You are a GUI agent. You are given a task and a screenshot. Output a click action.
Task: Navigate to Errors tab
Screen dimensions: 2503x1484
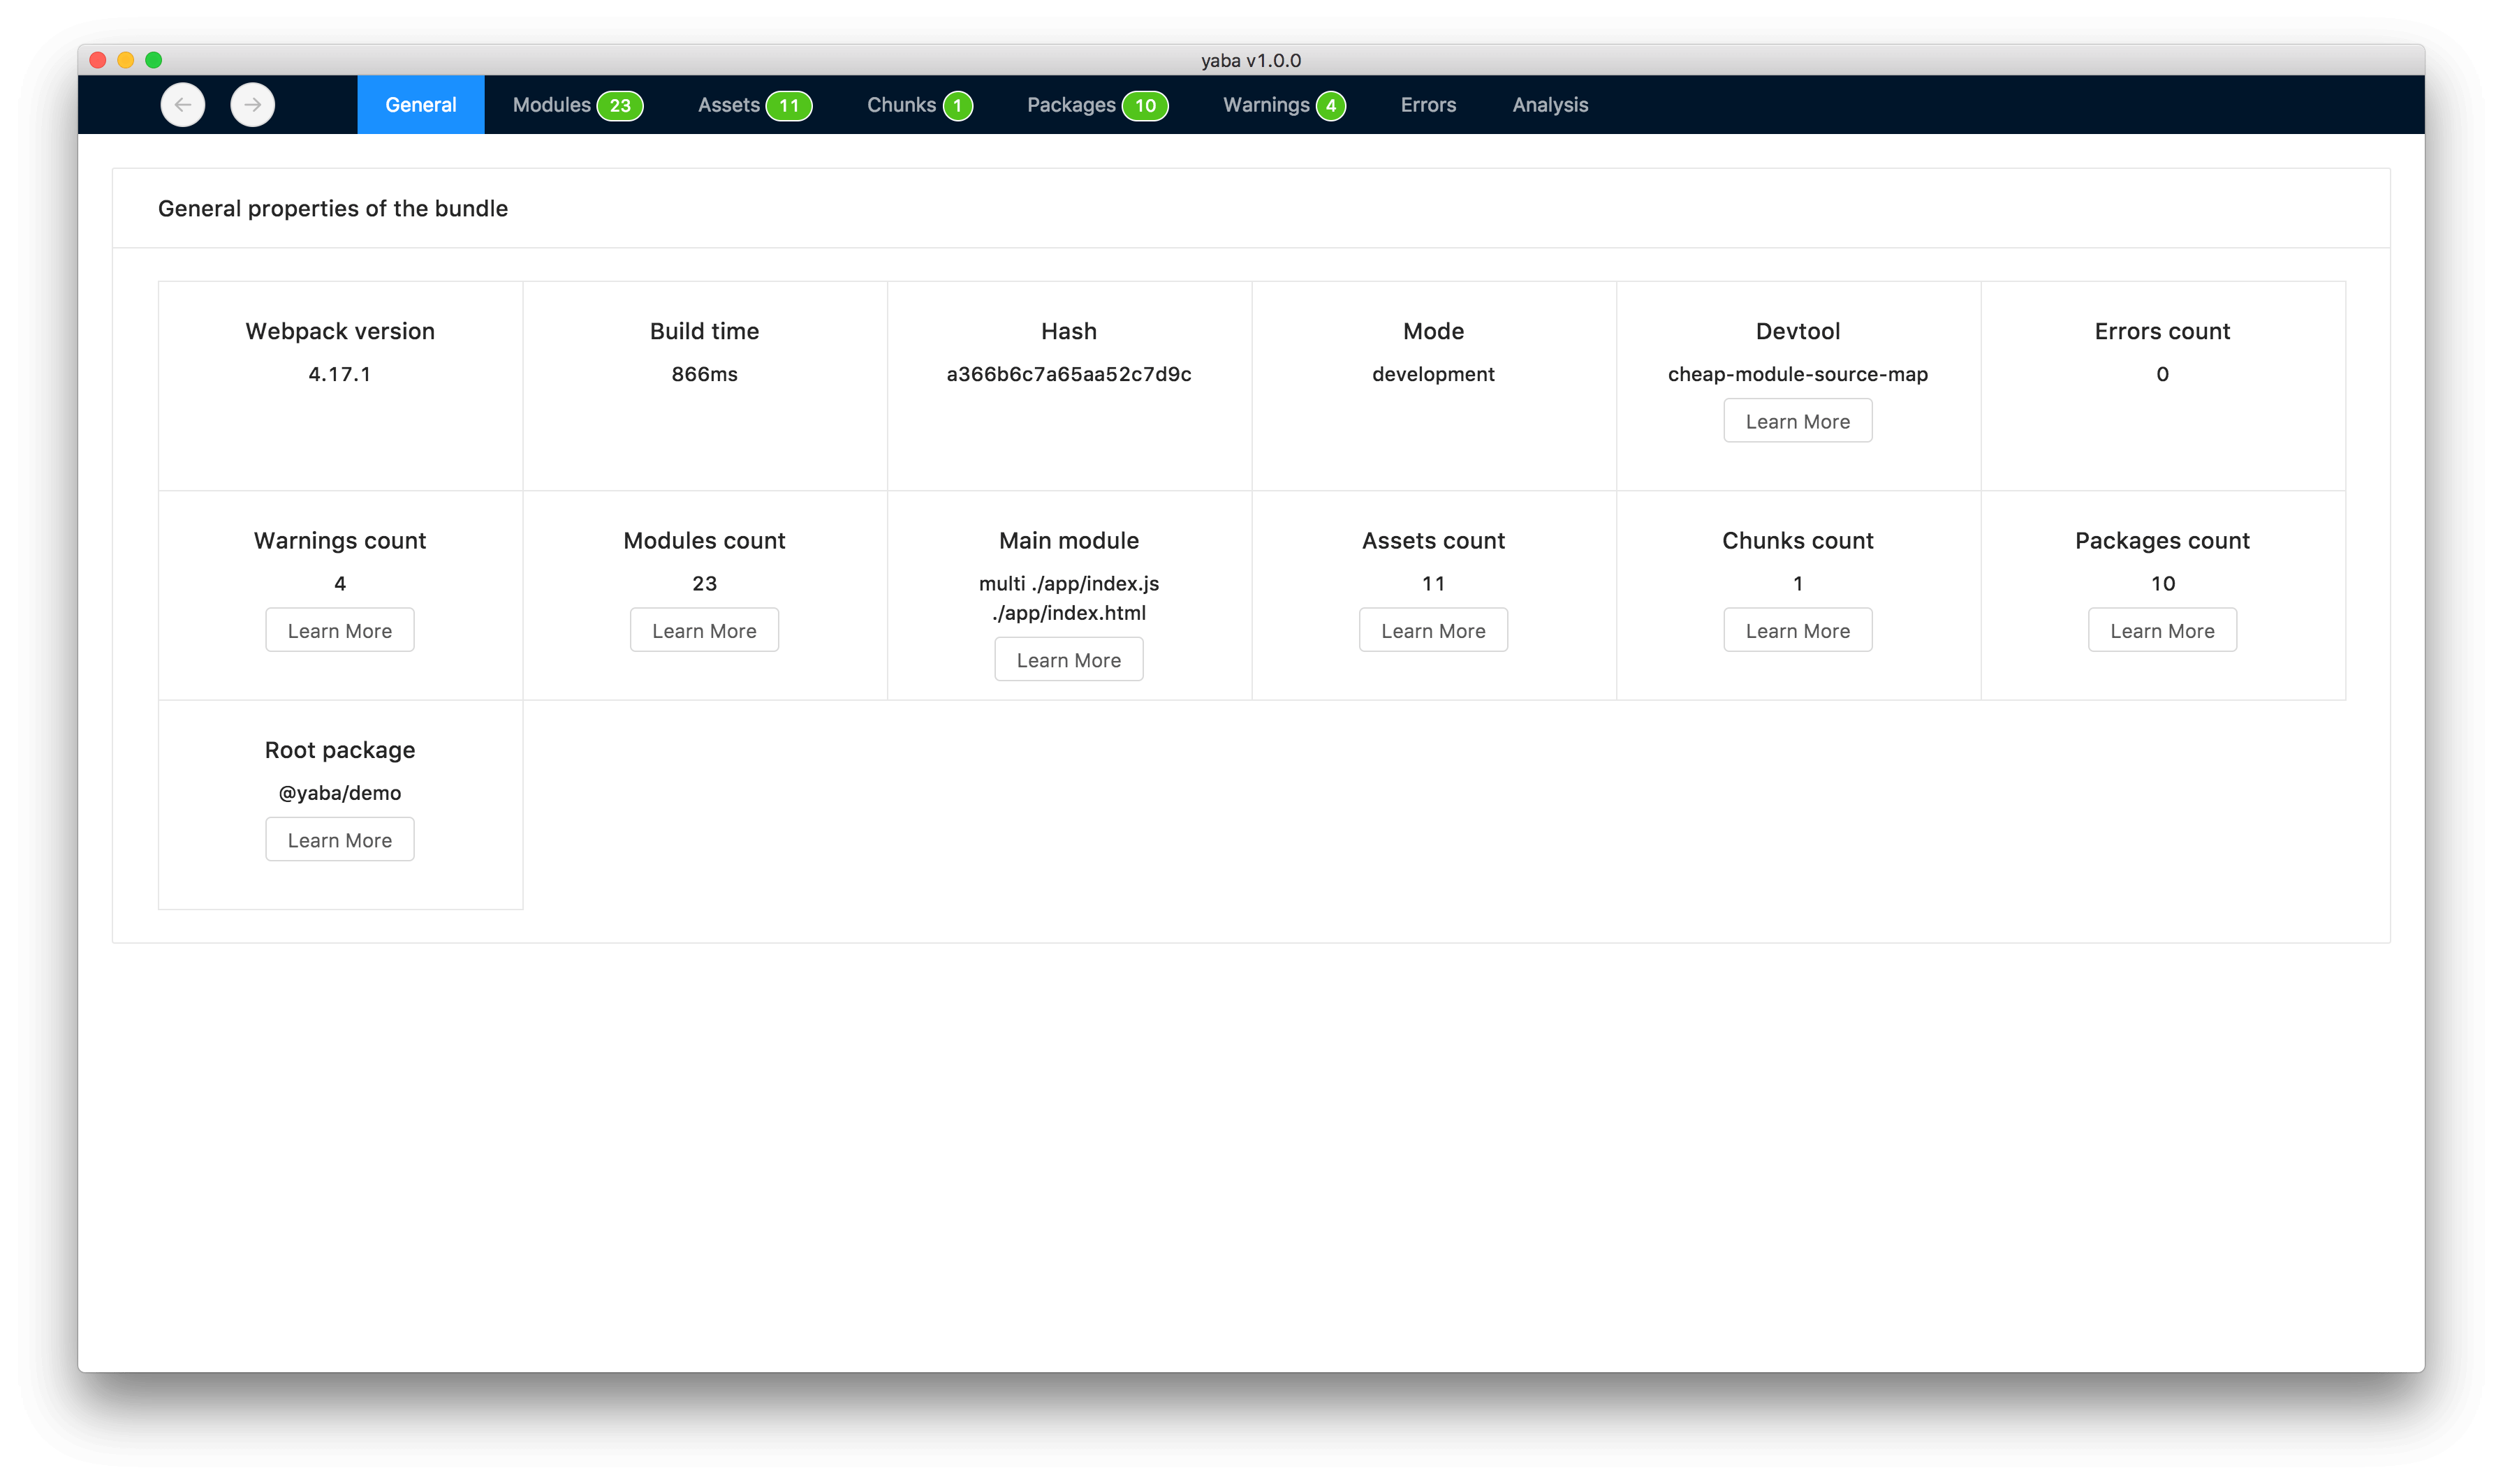coord(1428,103)
